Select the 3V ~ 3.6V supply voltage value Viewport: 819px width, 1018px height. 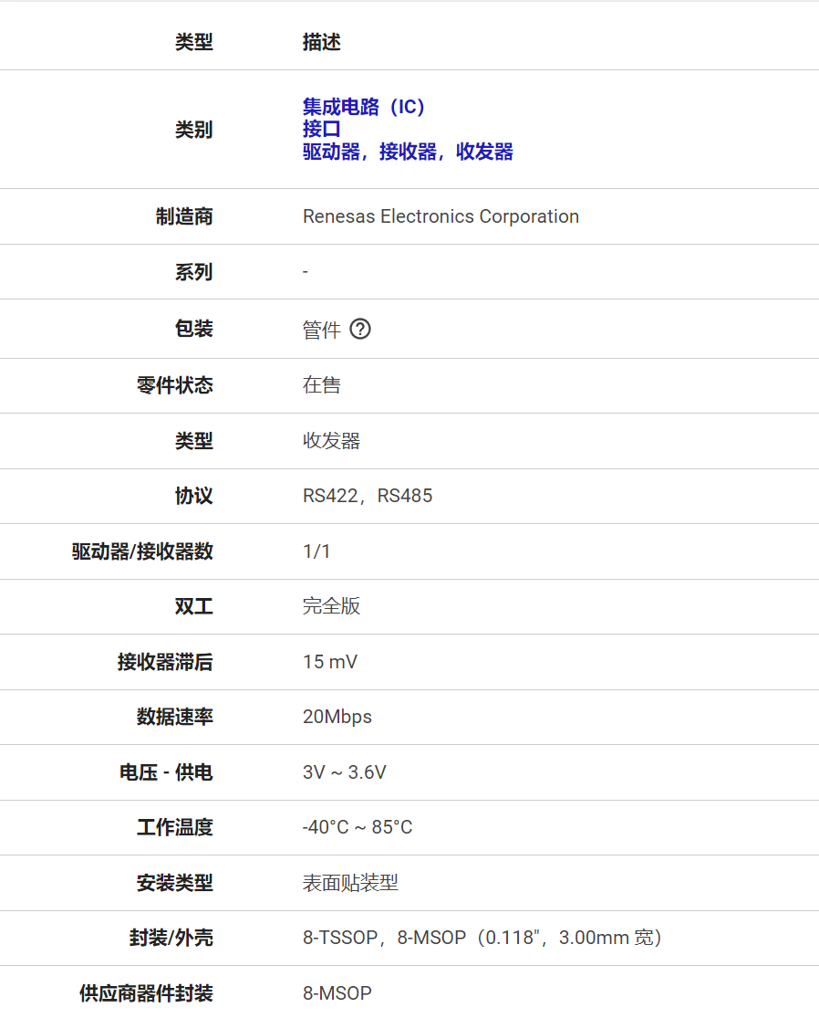point(344,772)
